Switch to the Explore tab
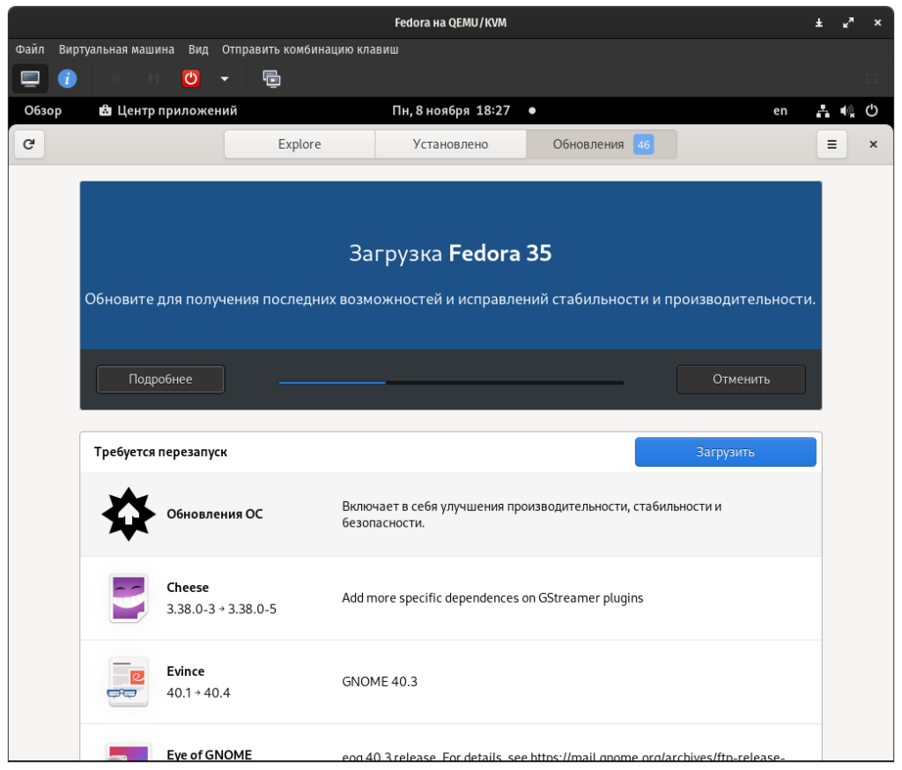Image resolution: width=902 pixels, height=770 pixels. [x=299, y=144]
